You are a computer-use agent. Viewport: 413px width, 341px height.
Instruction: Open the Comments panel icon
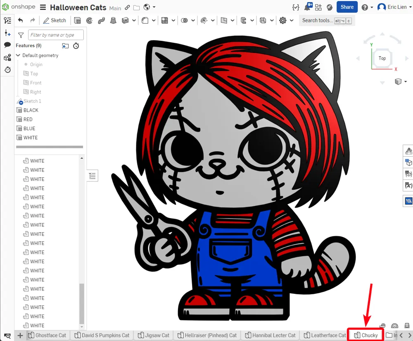click(x=7, y=45)
